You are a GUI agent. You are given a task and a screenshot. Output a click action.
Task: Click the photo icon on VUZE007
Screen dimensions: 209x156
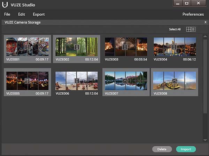[125, 81]
